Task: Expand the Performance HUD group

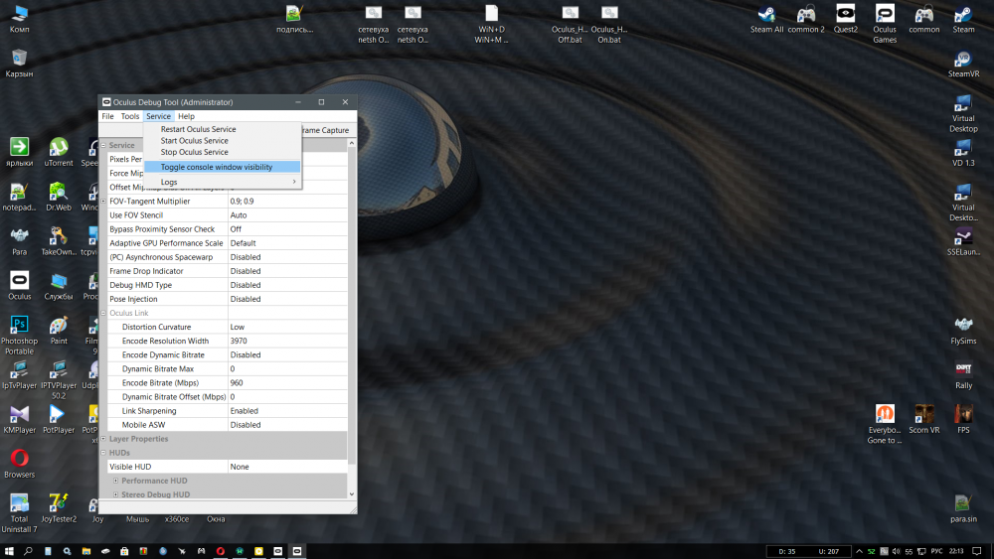Action: [116, 481]
